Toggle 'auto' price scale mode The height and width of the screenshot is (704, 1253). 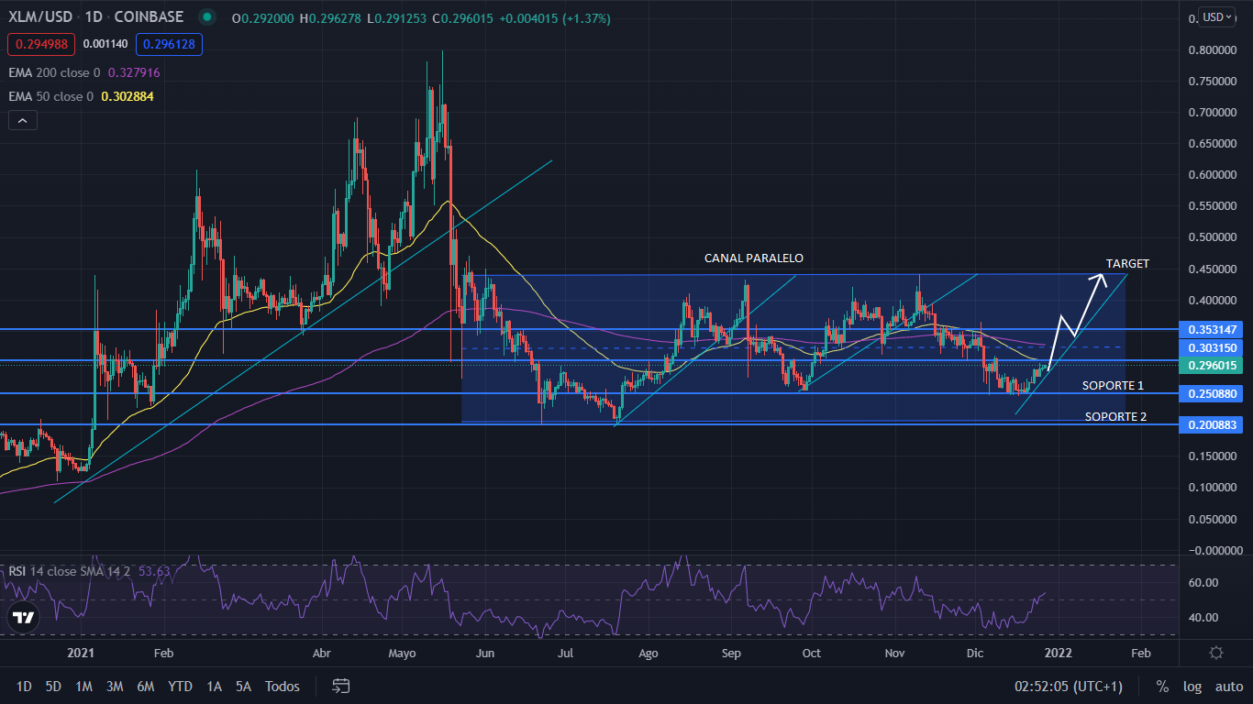pos(1228,686)
